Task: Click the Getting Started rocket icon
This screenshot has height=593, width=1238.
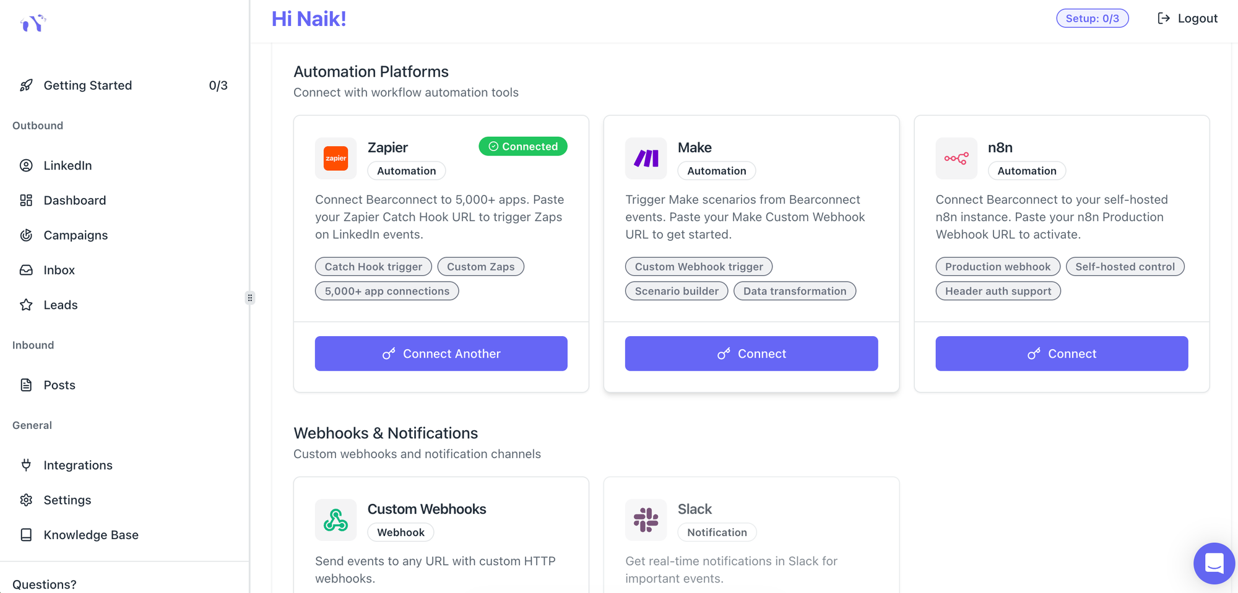Action: pos(26,85)
